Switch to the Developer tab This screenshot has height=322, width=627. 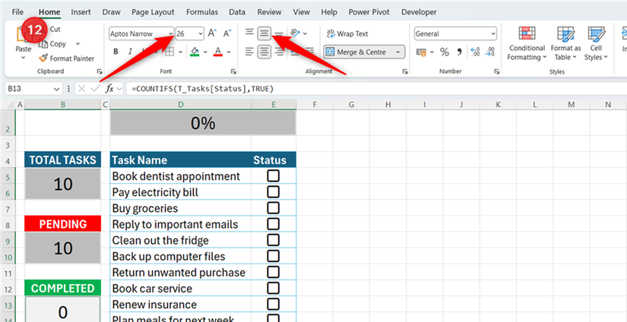(x=419, y=12)
